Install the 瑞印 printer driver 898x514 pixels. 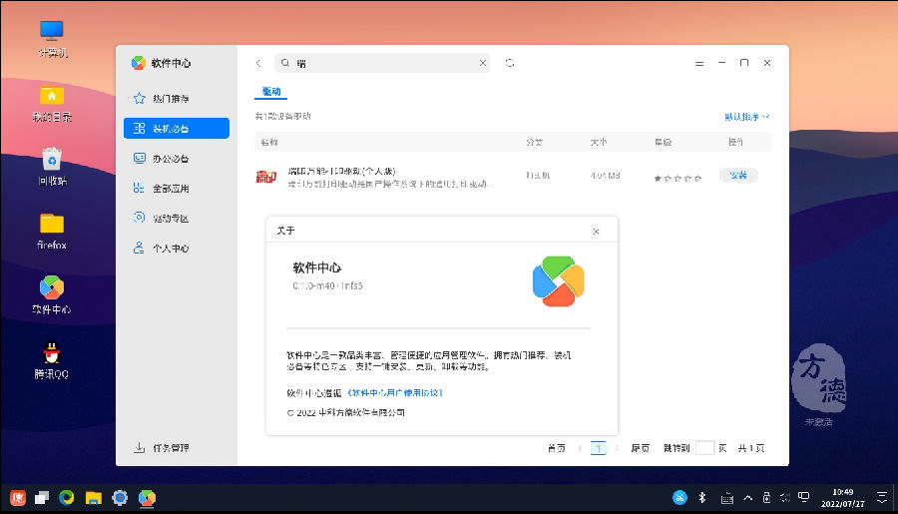[738, 176]
